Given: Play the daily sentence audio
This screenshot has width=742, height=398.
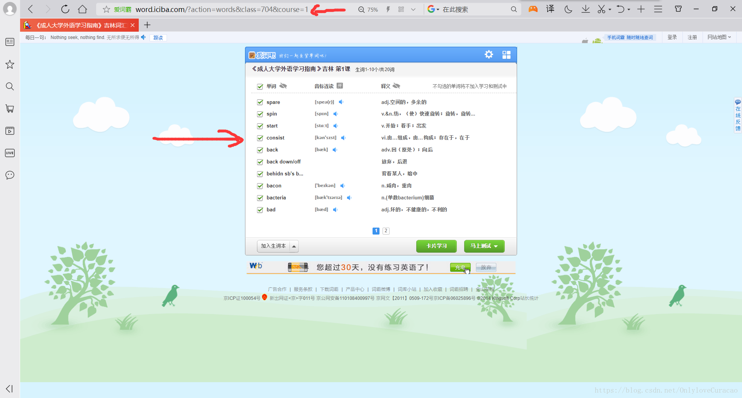Looking at the screenshot, I should [143, 37].
